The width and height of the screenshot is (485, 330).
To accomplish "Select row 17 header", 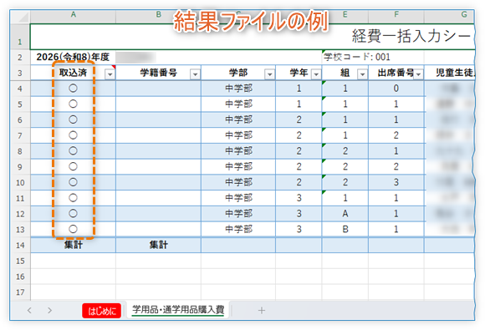I will click(x=20, y=292).
